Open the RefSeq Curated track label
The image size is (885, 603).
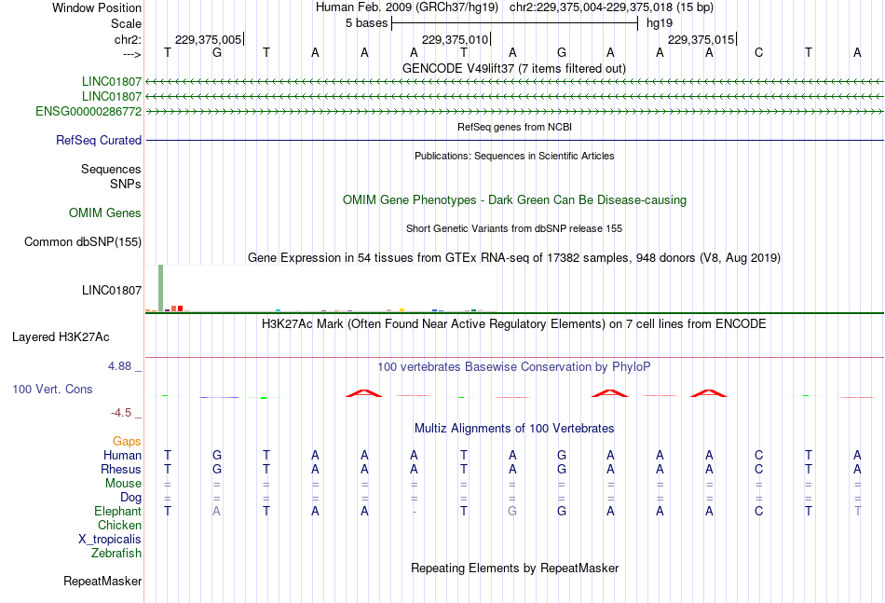(x=99, y=140)
